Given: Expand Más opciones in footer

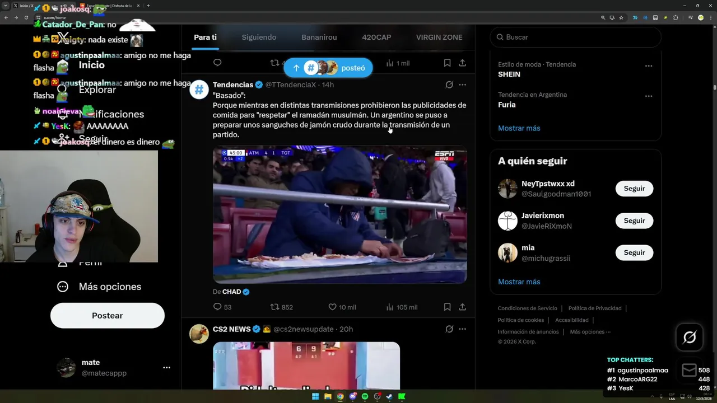Looking at the screenshot, I should tap(590, 332).
